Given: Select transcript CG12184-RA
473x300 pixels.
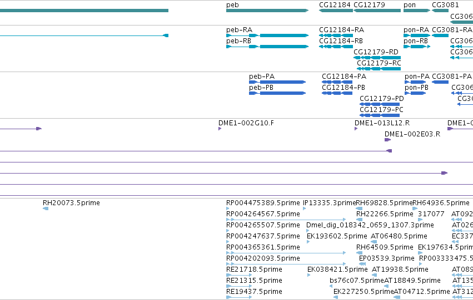Looking at the screenshot, I should click(x=336, y=35).
